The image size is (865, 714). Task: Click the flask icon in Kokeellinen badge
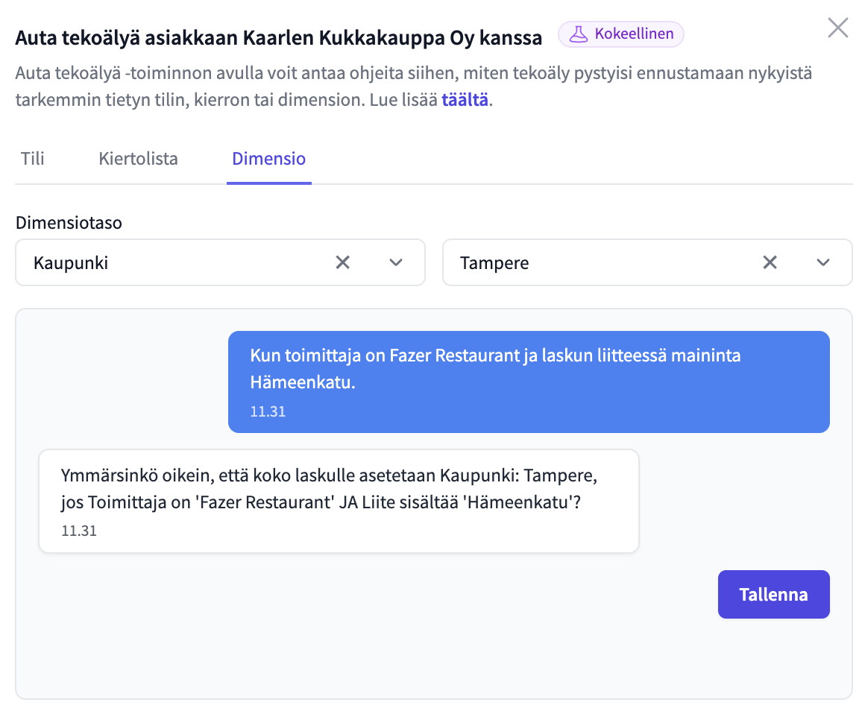(x=579, y=34)
